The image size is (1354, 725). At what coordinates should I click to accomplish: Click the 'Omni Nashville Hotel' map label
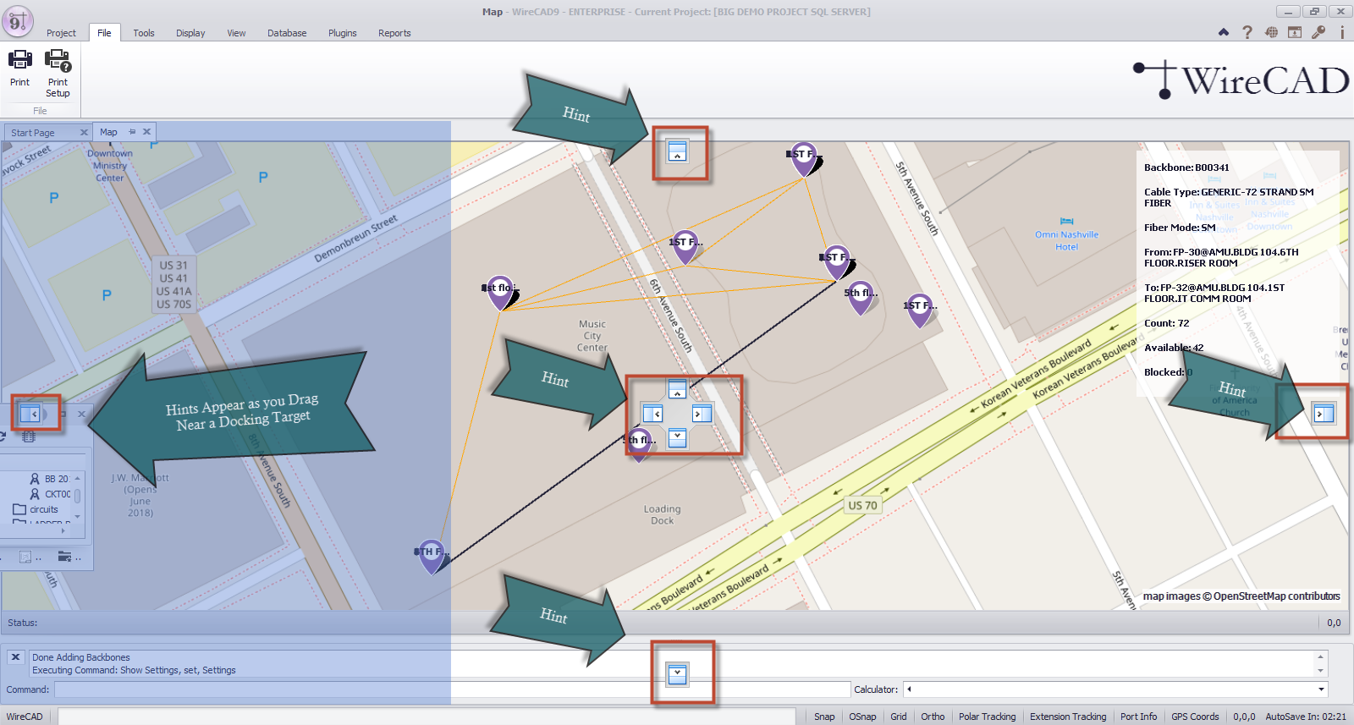[x=1066, y=241]
